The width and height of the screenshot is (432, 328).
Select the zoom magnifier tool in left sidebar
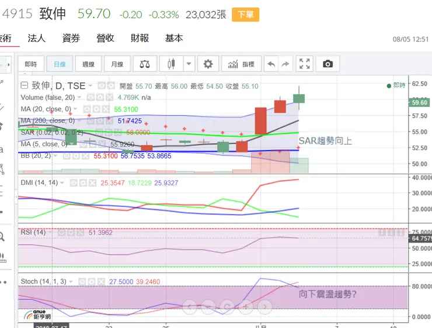2,237
